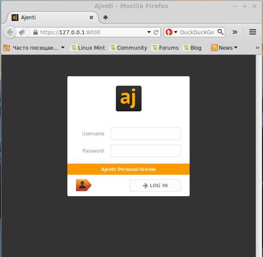The width and height of the screenshot is (263, 257).
Task: Click the Linux Mint bookmark logo icon
Action: 73,48
